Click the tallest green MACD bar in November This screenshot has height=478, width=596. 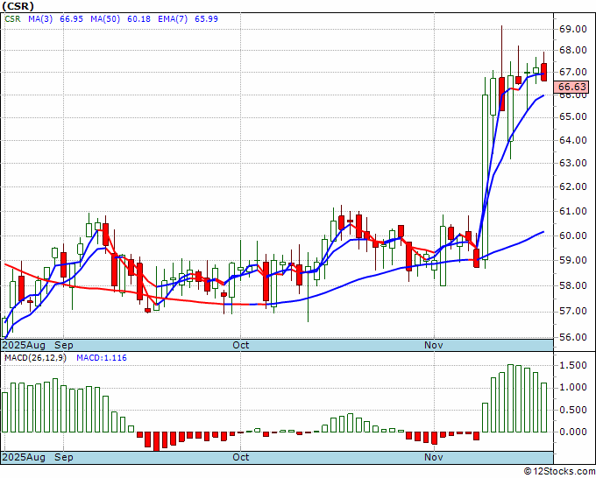pyautogui.click(x=510, y=398)
